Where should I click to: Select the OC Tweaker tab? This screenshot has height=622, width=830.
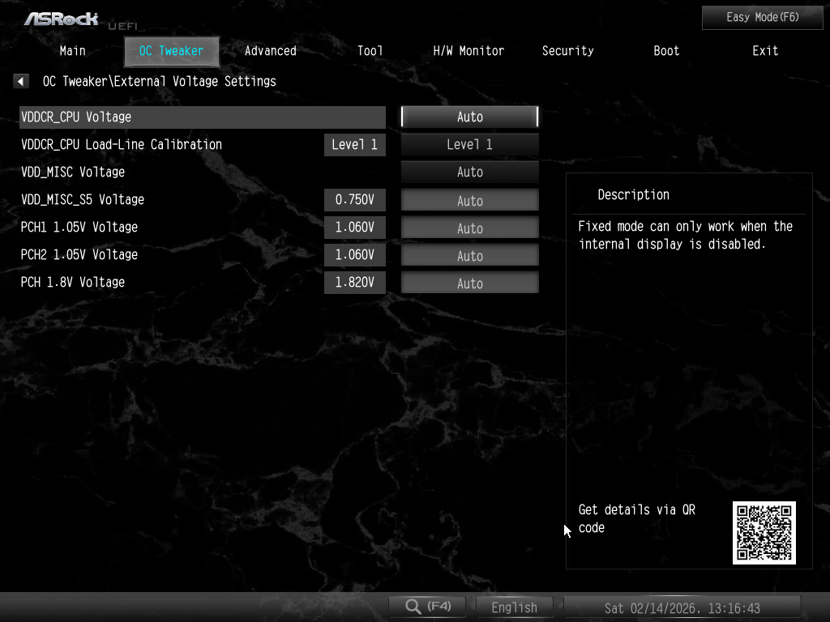172,51
